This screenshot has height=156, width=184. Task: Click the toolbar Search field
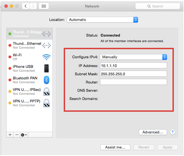tap(158, 6)
